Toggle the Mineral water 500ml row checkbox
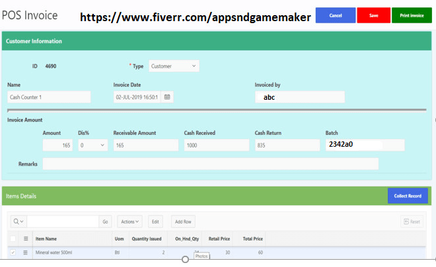Viewport: 436px width, 267px height. (x=13, y=252)
